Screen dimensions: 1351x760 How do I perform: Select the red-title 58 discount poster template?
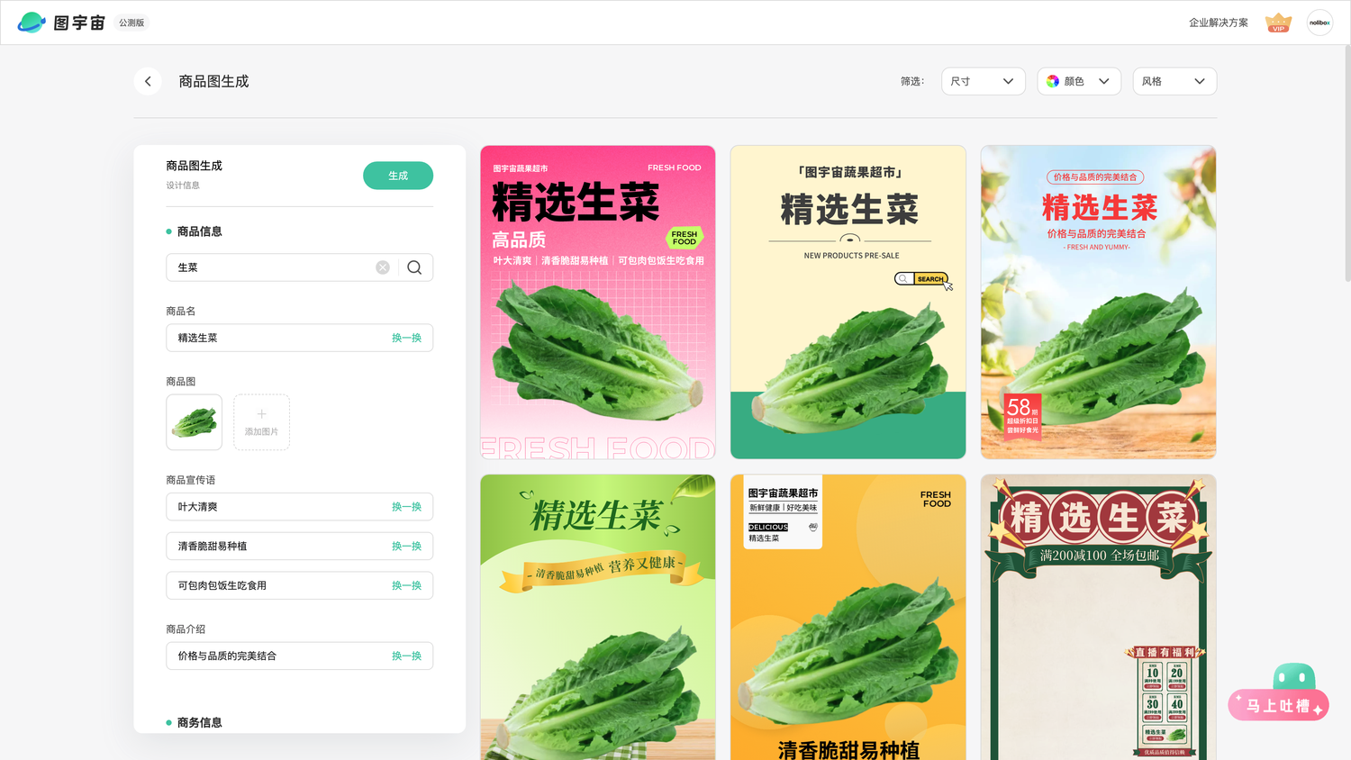click(1099, 303)
